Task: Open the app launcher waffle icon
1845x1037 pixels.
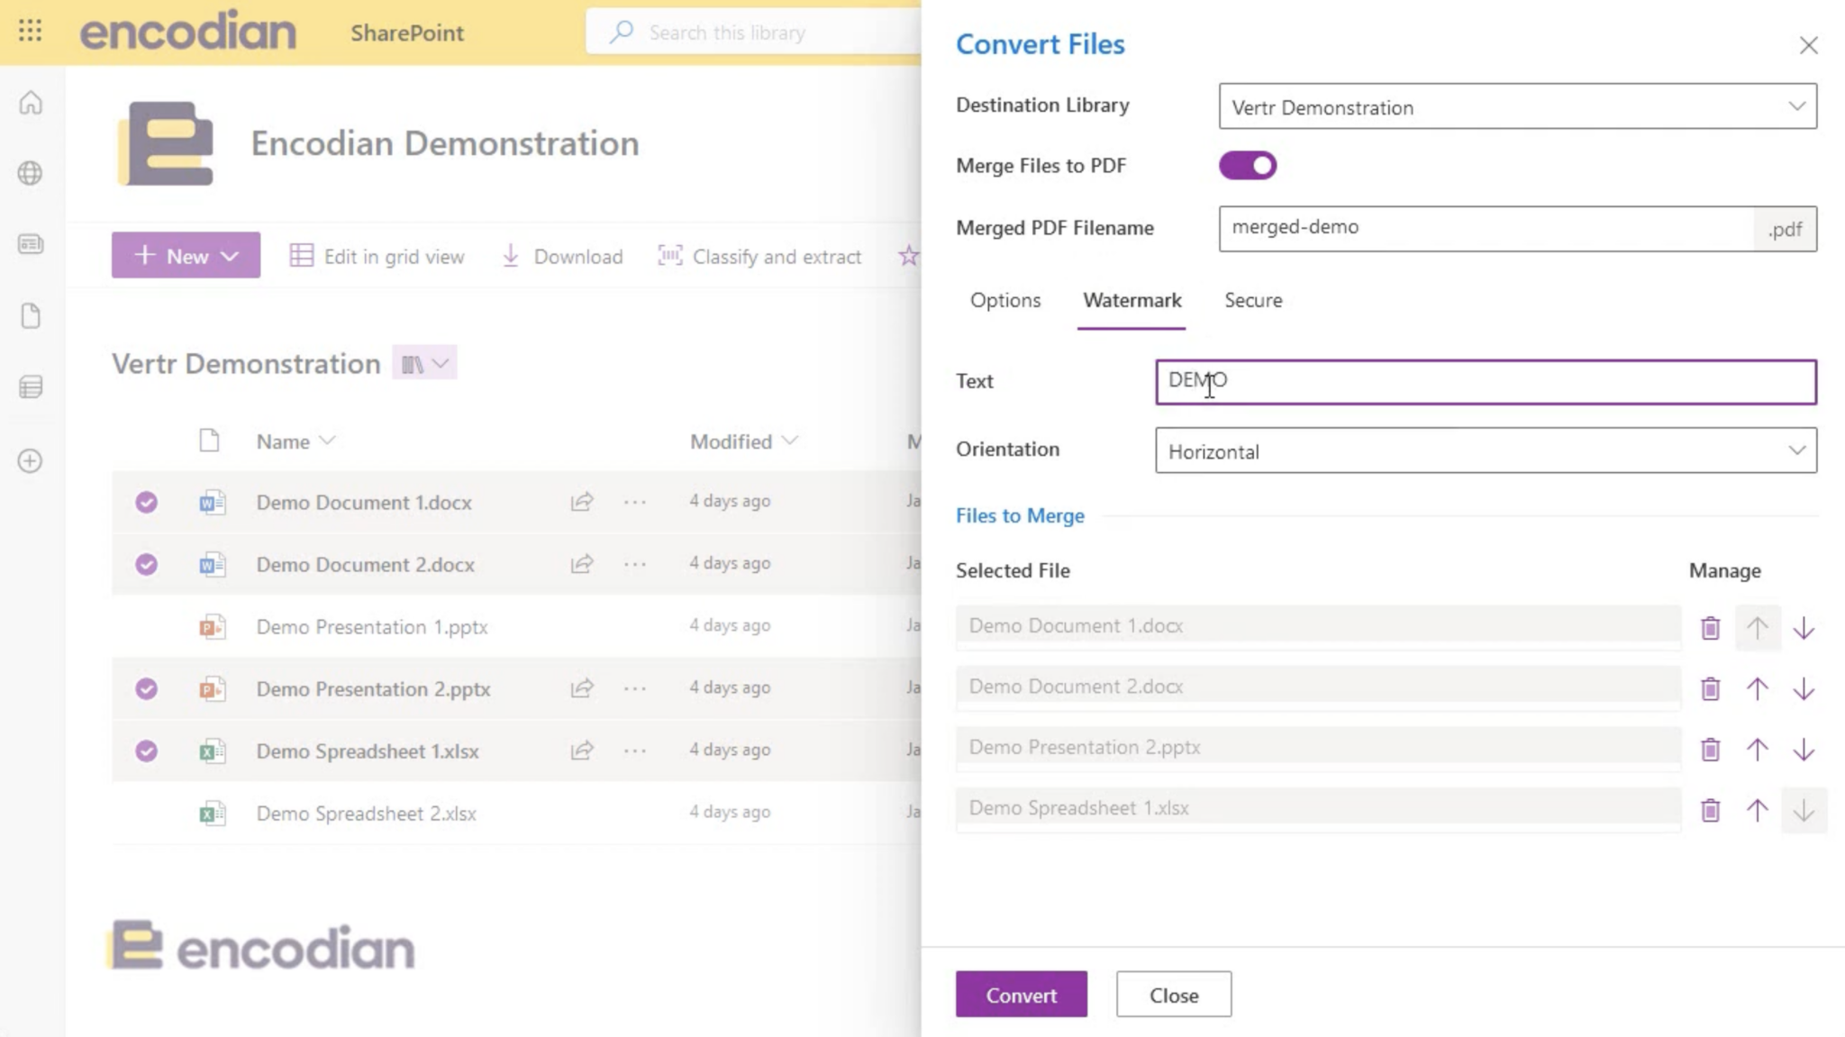Action: coord(30,32)
